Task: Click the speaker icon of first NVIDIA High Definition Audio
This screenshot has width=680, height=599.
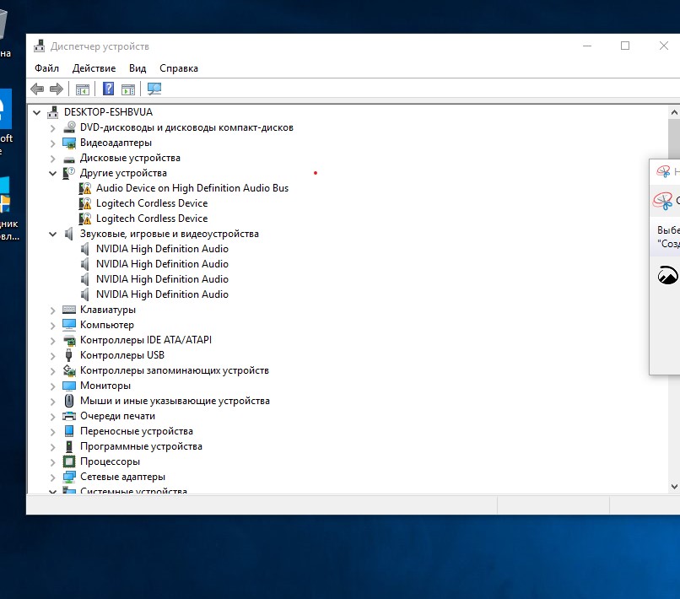Action: point(85,249)
